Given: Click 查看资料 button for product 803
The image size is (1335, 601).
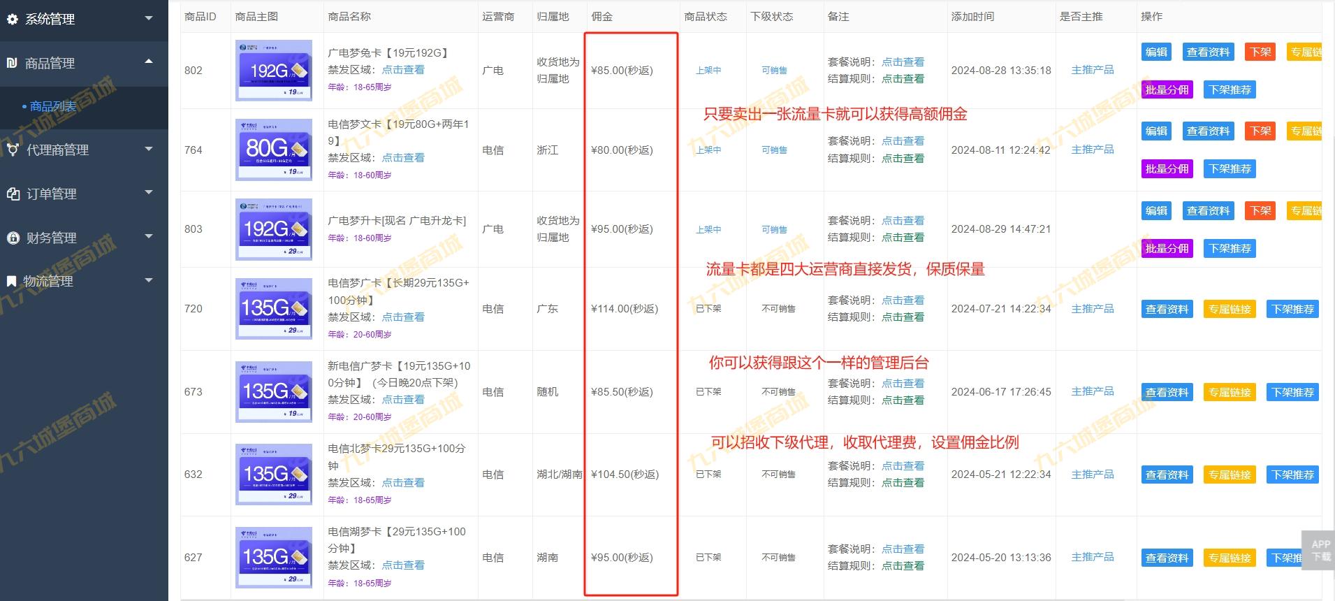Looking at the screenshot, I should click(x=1208, y=210).
